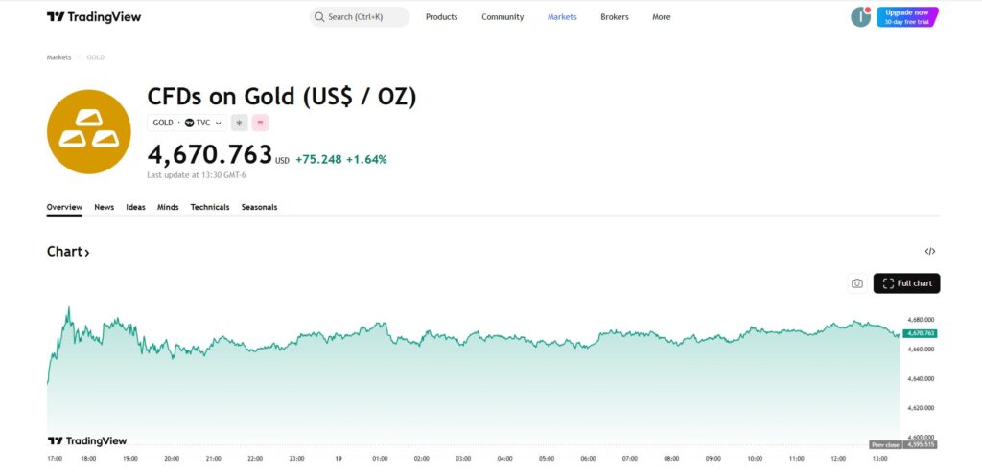
Task: Click the gray asterisk badge beside TVC
Action: (239, 123)
